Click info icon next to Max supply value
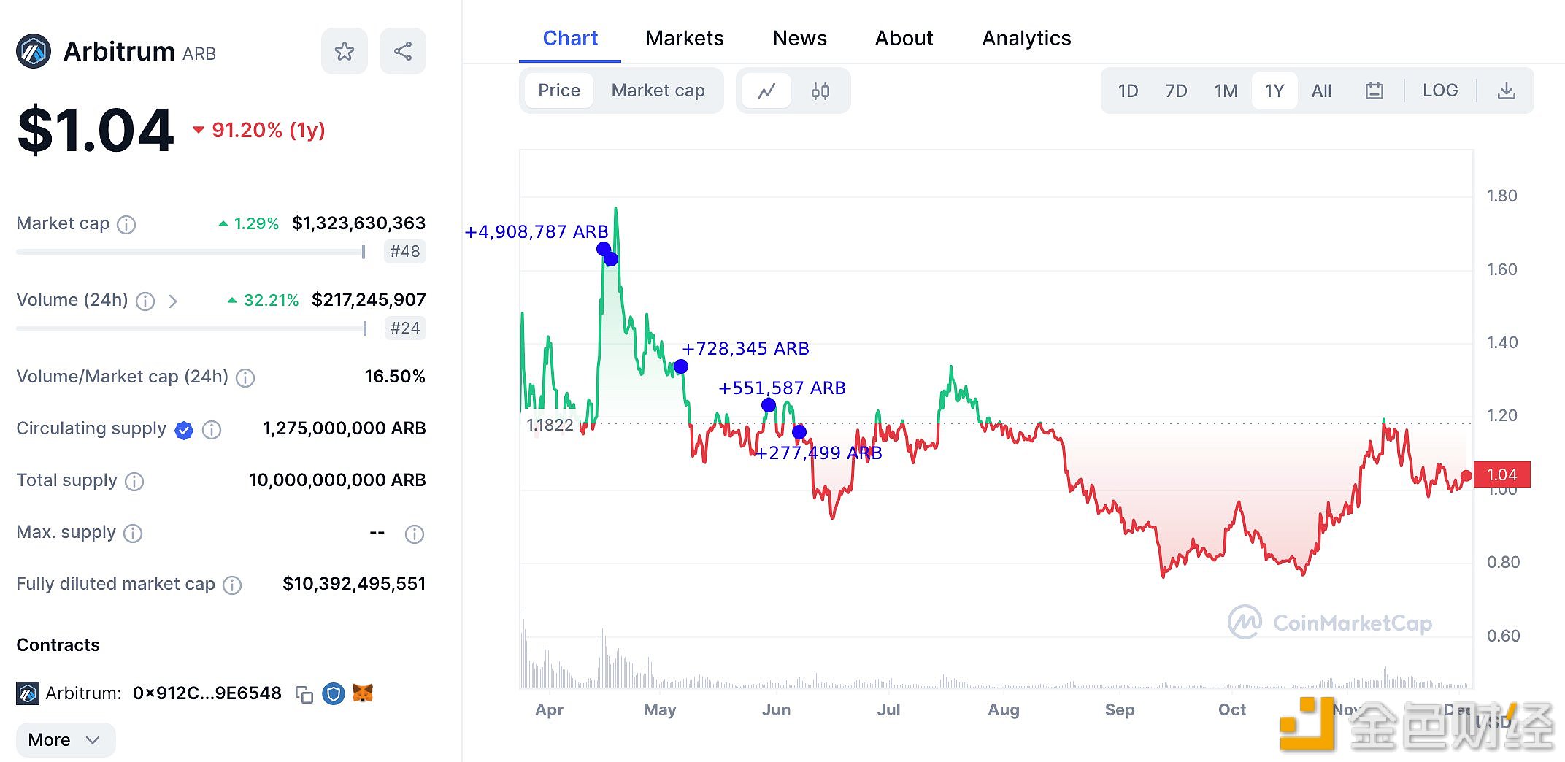The image size is (1565, 762). [x=415, y=534]
